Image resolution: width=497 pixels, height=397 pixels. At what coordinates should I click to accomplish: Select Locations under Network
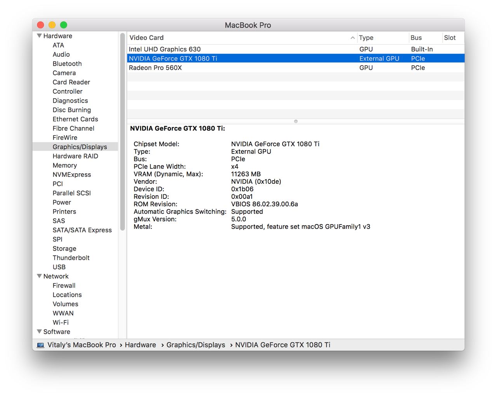point(67,295)
